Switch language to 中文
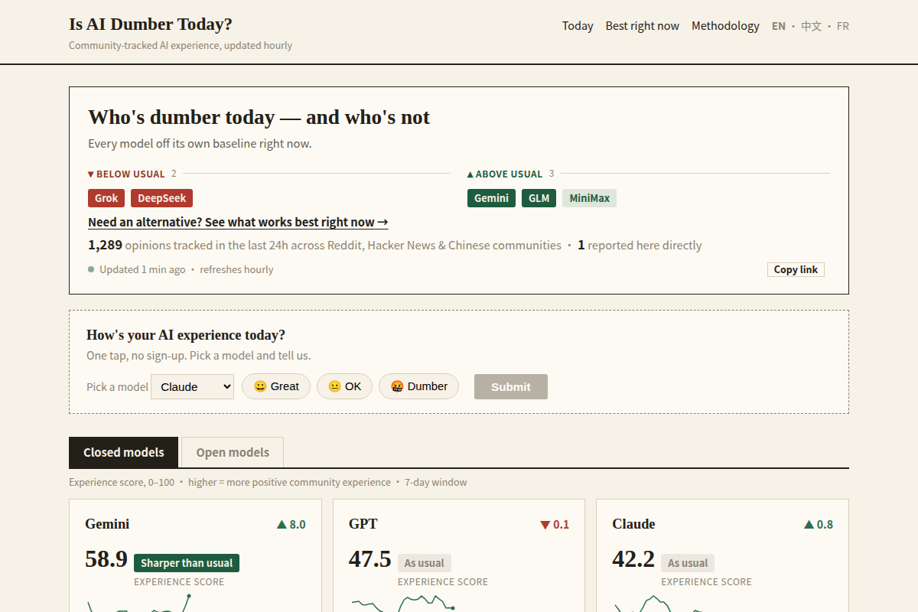 [812, 26]
